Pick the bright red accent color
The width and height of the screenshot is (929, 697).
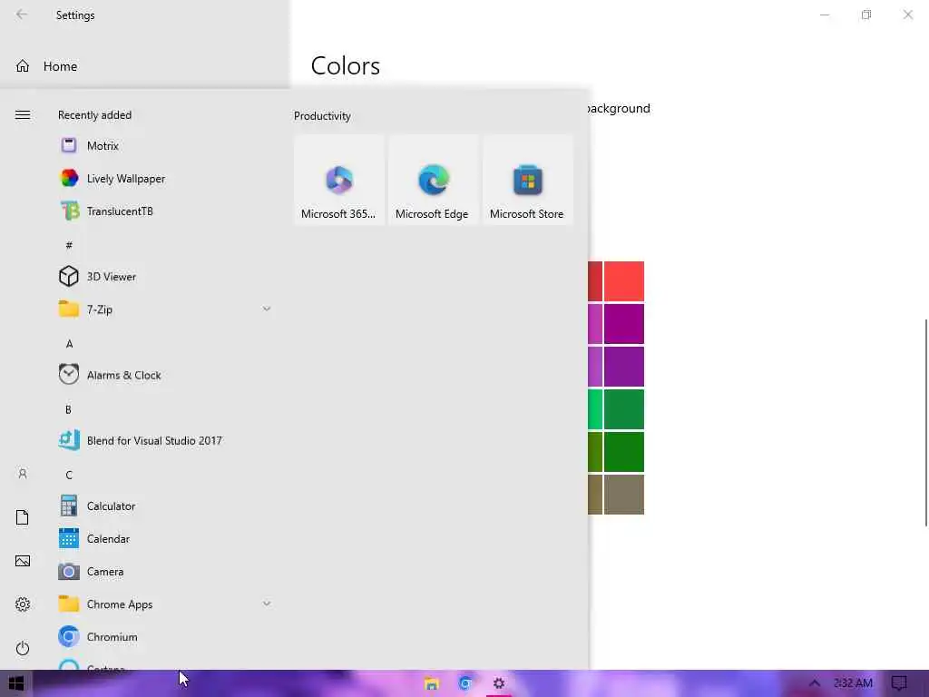pos(624,281)
